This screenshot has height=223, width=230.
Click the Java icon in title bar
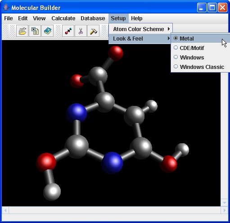[x=6, y=8]
